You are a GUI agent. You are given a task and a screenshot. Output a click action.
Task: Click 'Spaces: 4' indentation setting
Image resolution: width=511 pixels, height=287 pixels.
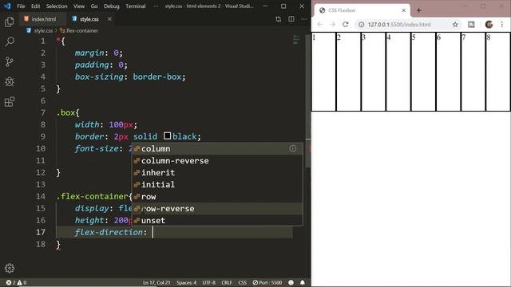tap(186, 282)
